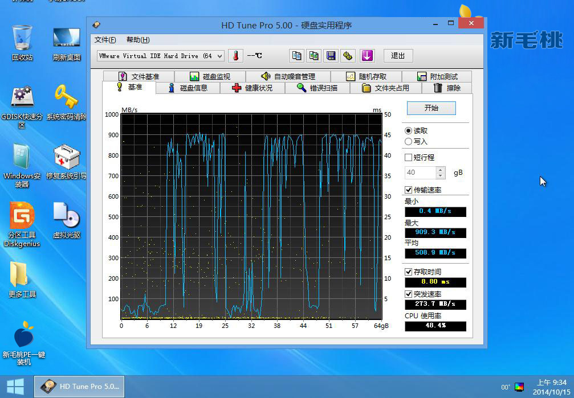Viewport: 574px width, 398px height.
Task: Click the temperature thermometer icon
Action: pos(235,56)
